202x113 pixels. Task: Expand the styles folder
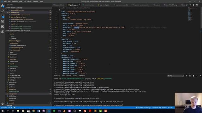pyautogui.click(x=12, y=52)
